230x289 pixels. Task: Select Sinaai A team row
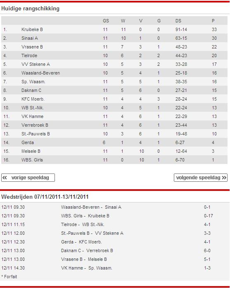coord(114,38)
